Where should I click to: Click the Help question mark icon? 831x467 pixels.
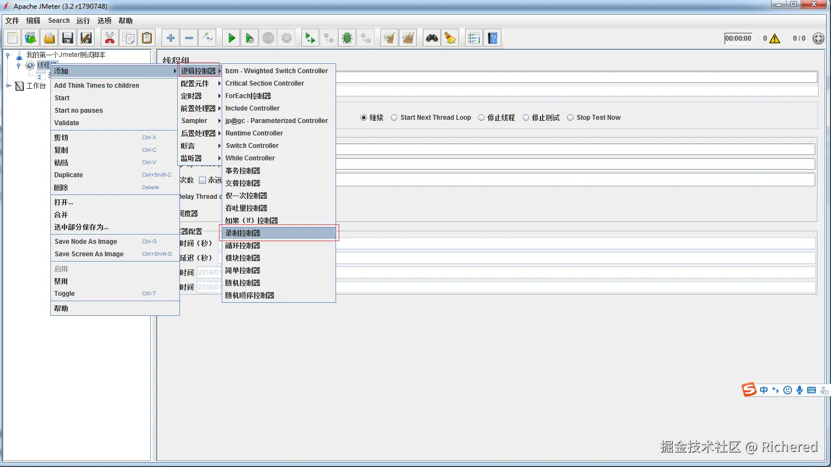coord(492,38)
